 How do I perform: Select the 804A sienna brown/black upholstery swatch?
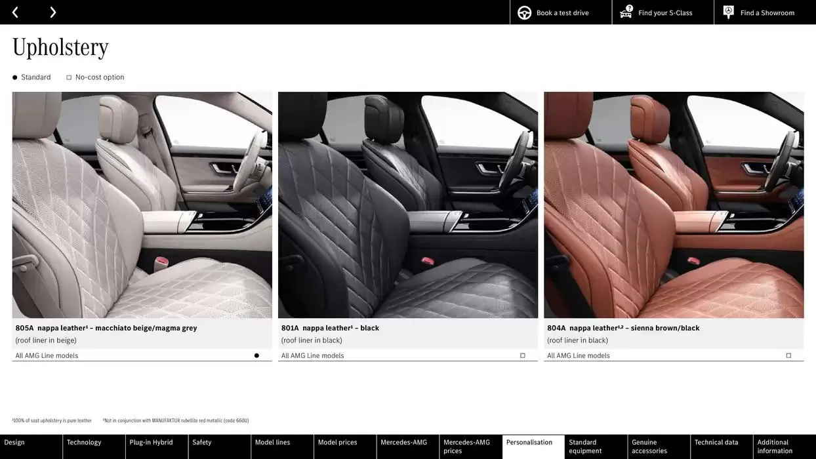pos(674,205)
